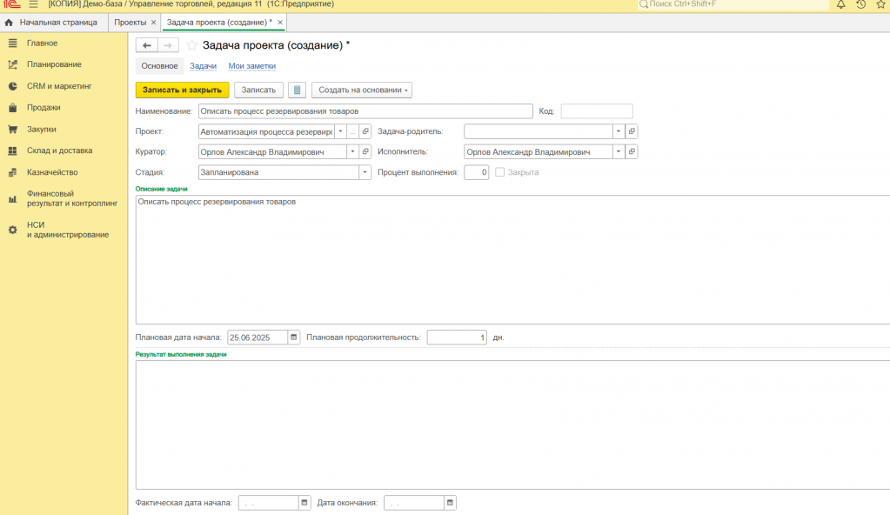Screen dimensions: 890x515
Task: Expand the Исполнитель dropdown list
Action: point(619,151)
